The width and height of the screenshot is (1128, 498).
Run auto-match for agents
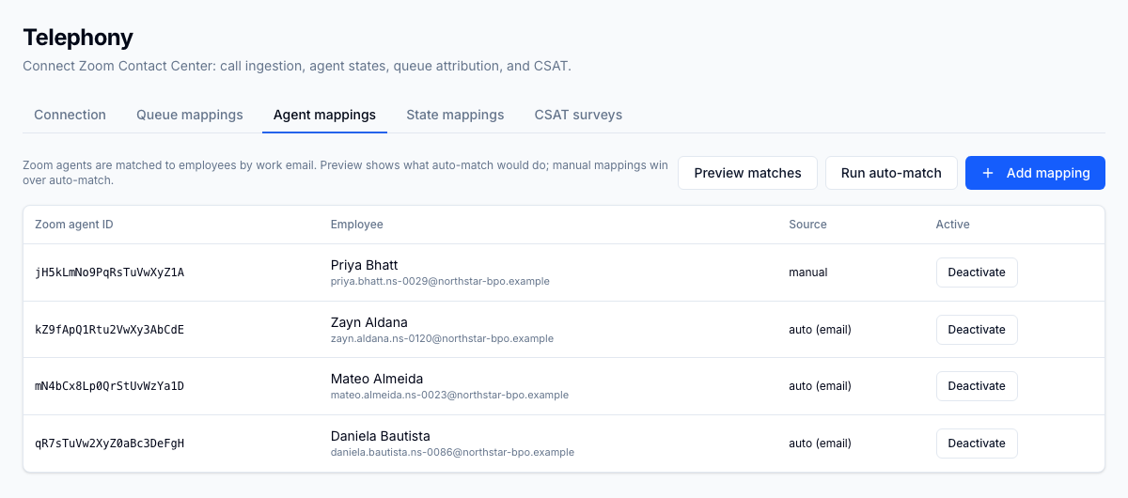pyautogui.click(x=891, y=173)
